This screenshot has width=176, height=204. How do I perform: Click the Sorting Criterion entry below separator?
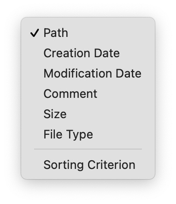click(x=88, y=165)
